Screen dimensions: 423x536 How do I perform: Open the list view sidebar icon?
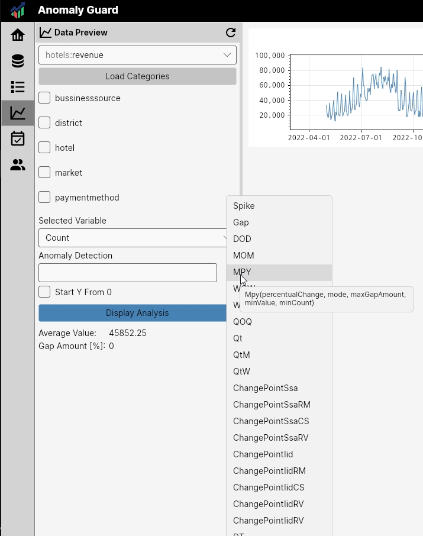[18, 87]
